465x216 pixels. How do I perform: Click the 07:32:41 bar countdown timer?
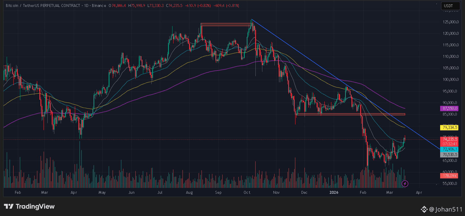tap(449, 144)
